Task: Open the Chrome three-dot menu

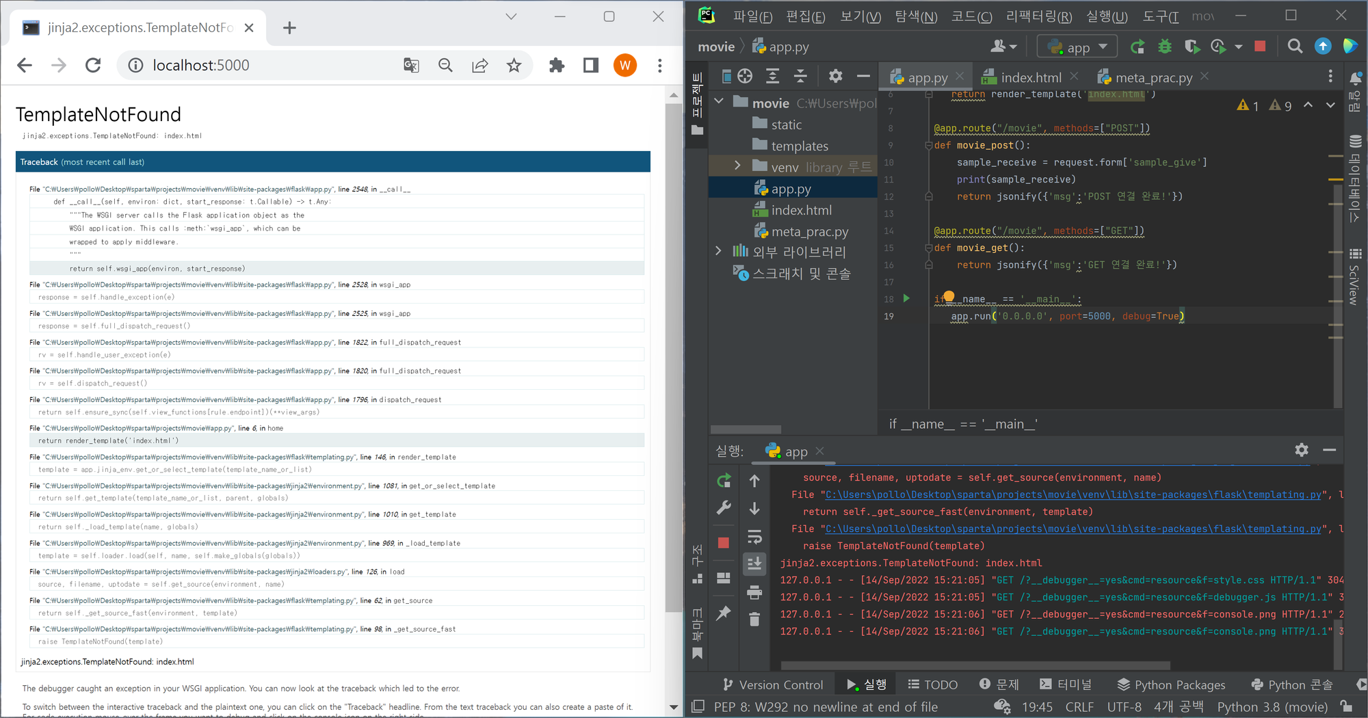Action: coord(660,66)
